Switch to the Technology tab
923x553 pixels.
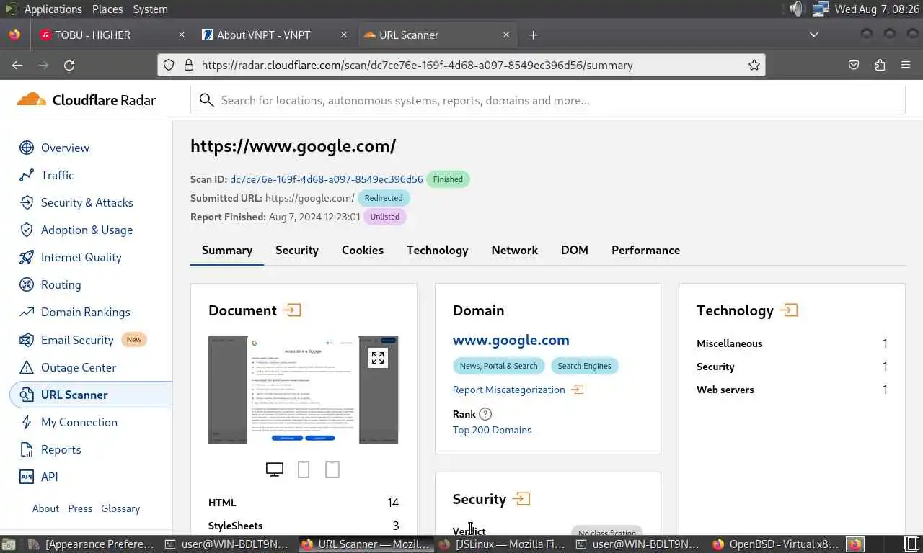click(x=437, y=250)
